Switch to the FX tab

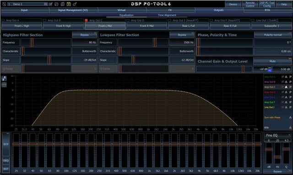pyautogui.click(x=170, y=10)
